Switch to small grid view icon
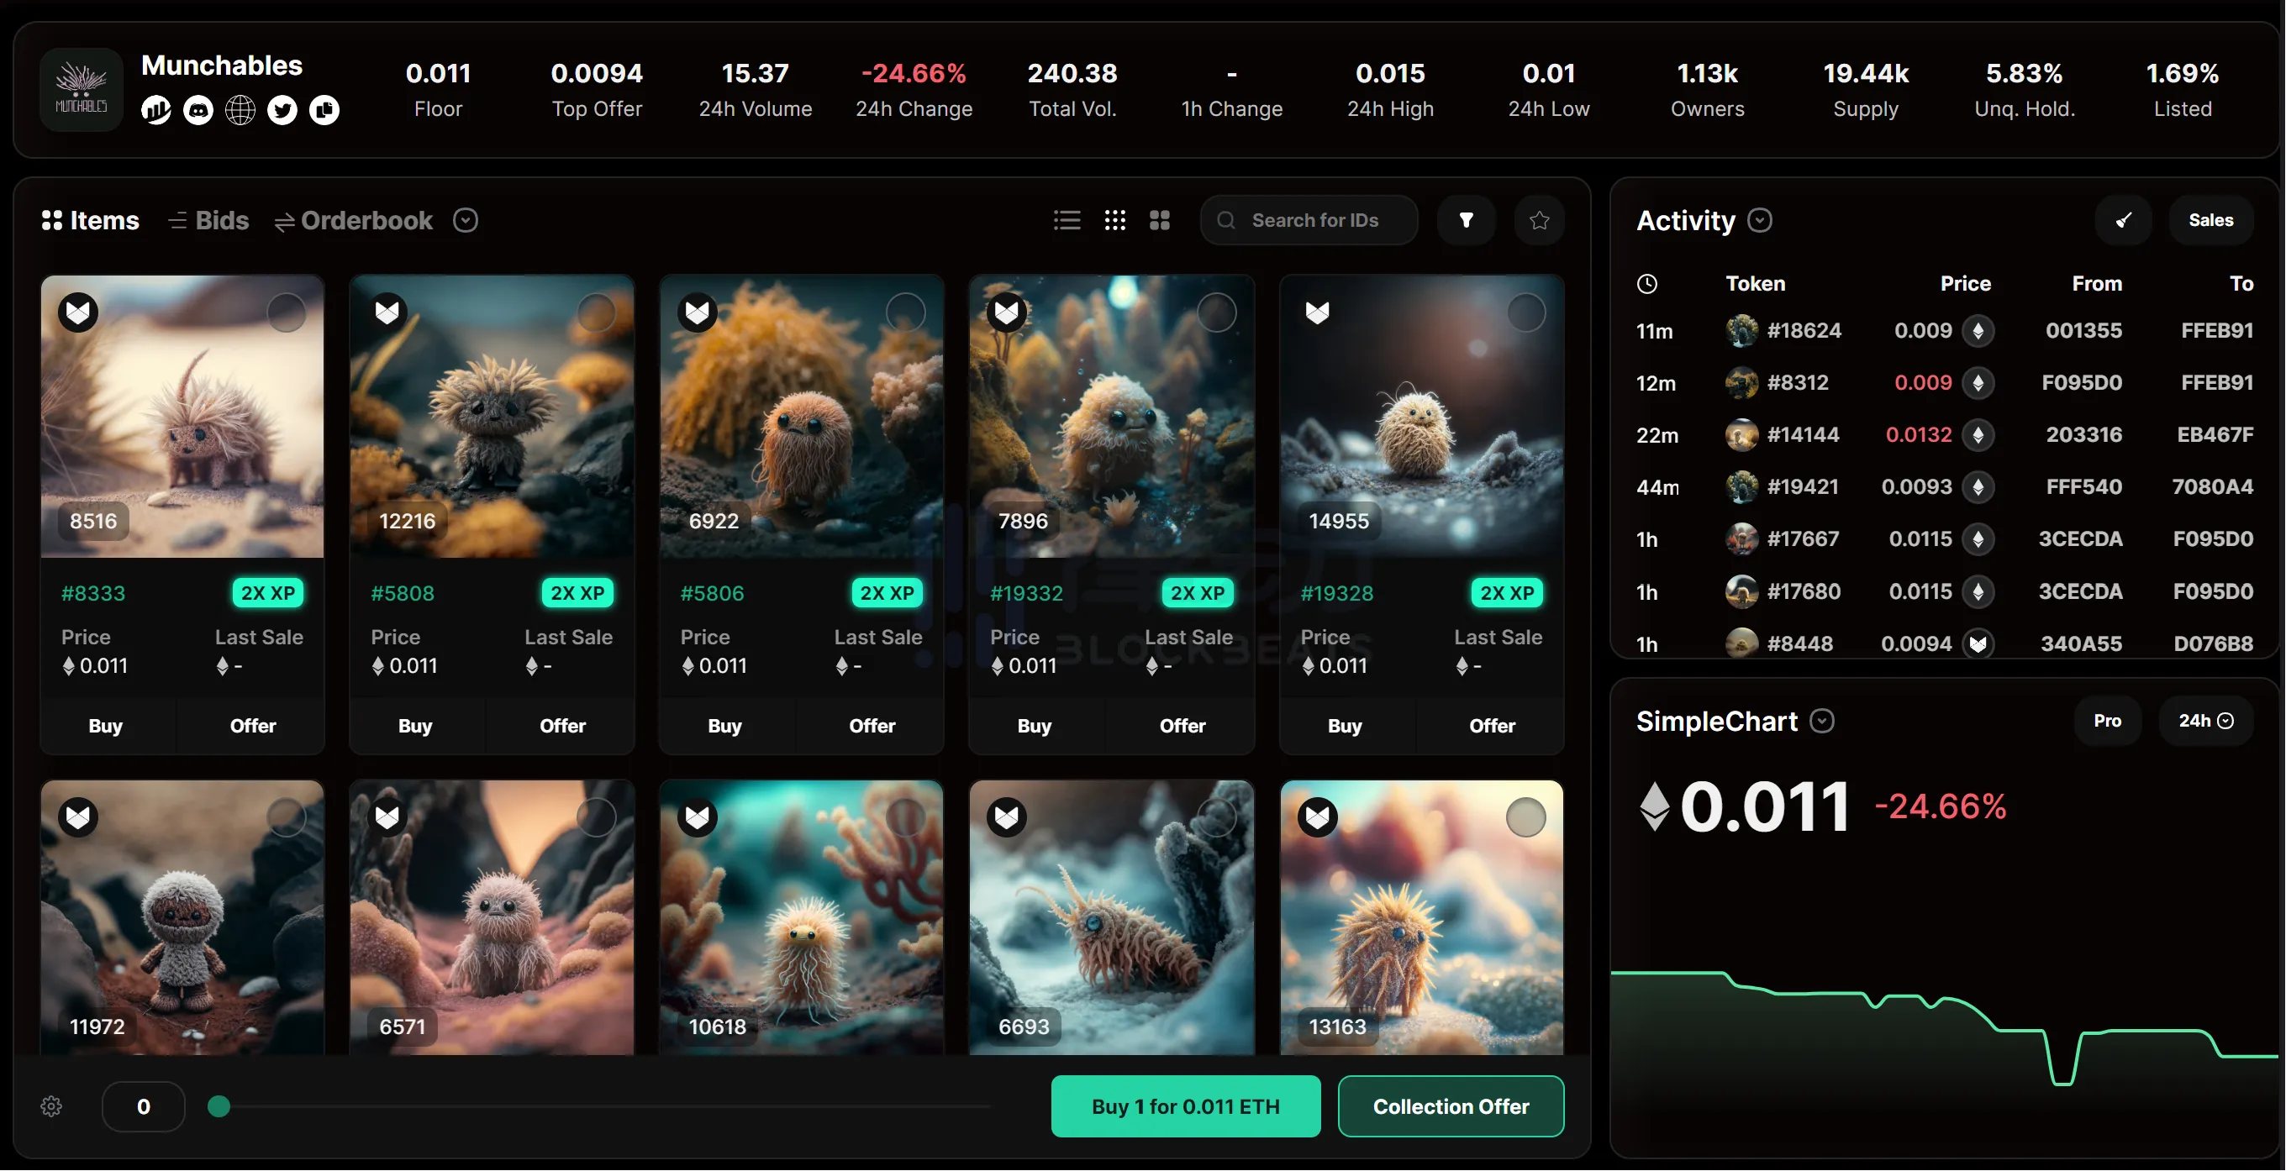2286x1171 pixels. 1114,220
